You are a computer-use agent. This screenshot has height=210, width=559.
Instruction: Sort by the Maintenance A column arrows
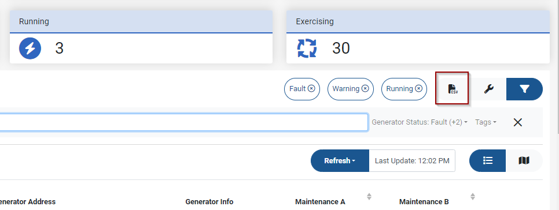[x=369, y=197]
